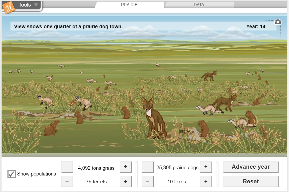Increase grass tons with plus button
289x192 pixels.
[126, 167]
